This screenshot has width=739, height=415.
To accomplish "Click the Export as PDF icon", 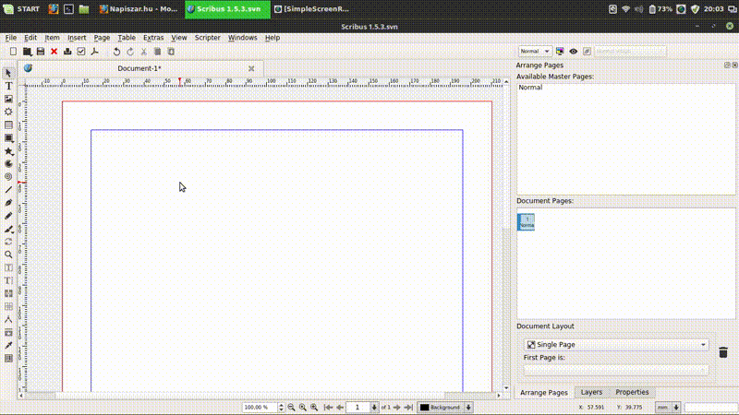I will point(94,52).
